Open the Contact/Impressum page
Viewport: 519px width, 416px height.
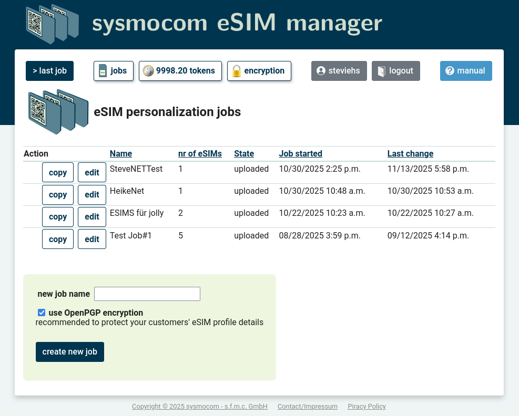308,406
